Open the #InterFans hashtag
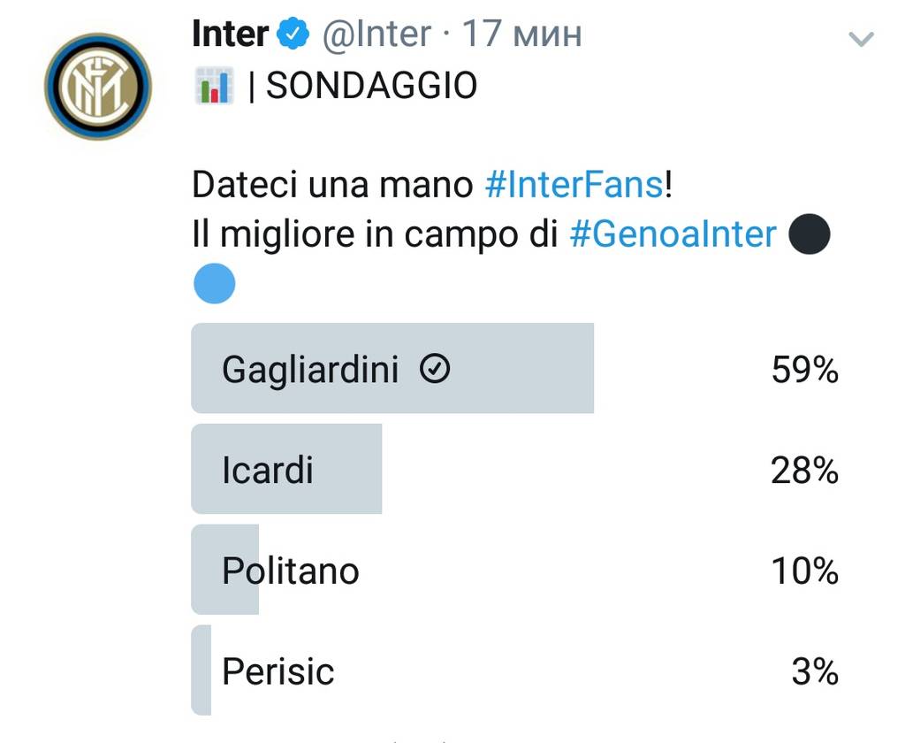 (x=574, y=185)
